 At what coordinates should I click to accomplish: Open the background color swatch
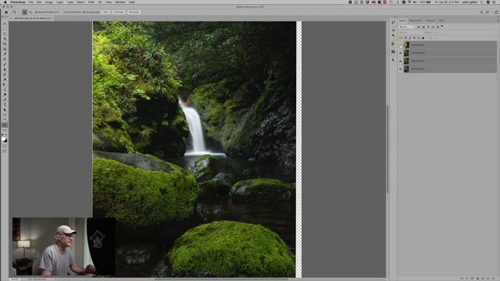coord(5,140)
